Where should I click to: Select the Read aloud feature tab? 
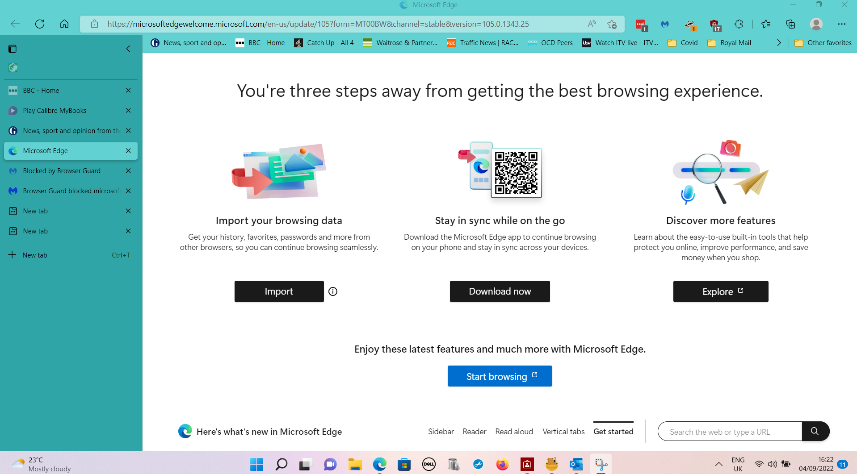(x=514, y=432)
